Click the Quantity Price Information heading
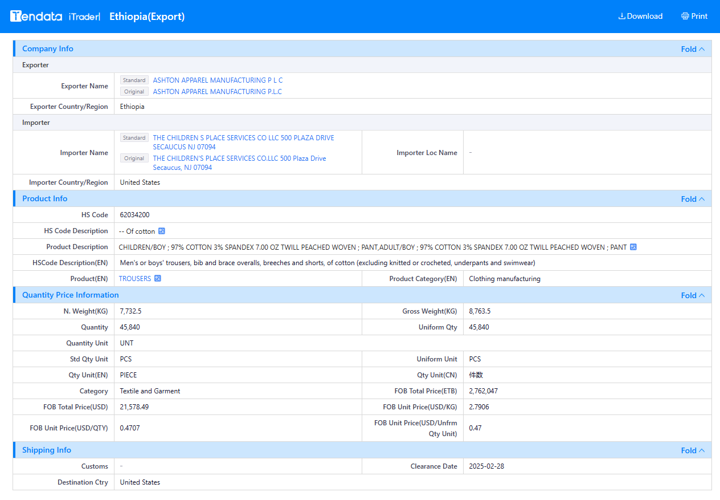This screenshot has height=500, width=720. pos(71,295)
